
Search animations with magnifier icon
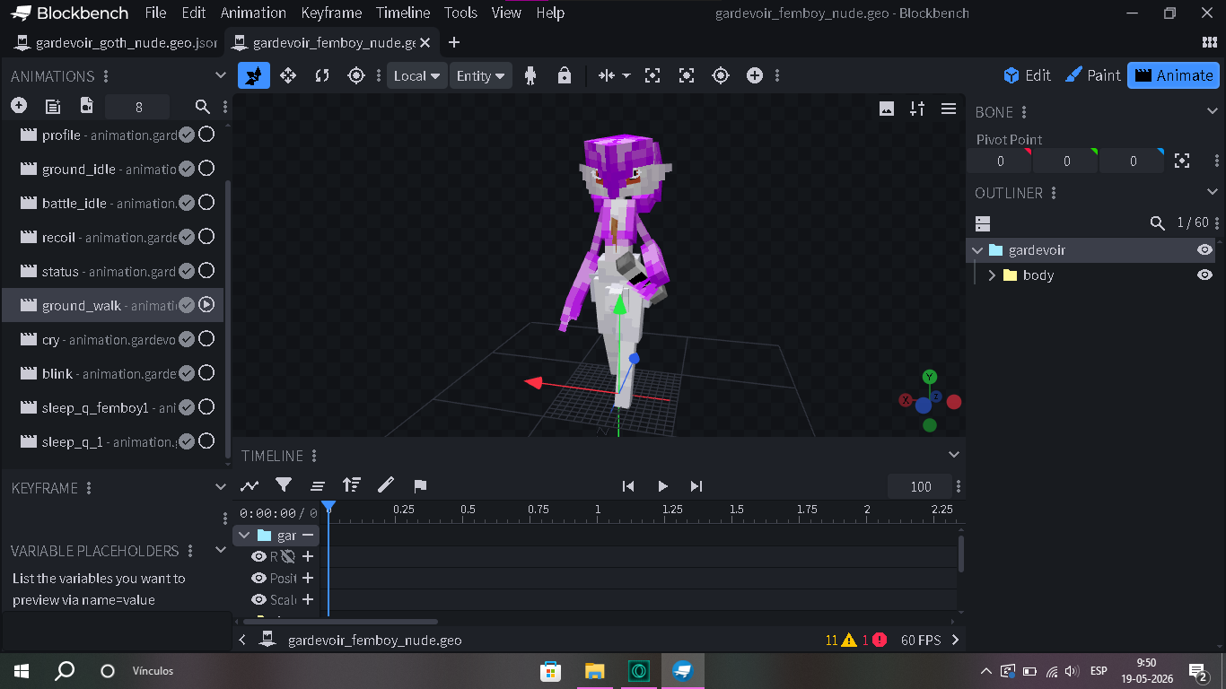(x=203, y=107)
